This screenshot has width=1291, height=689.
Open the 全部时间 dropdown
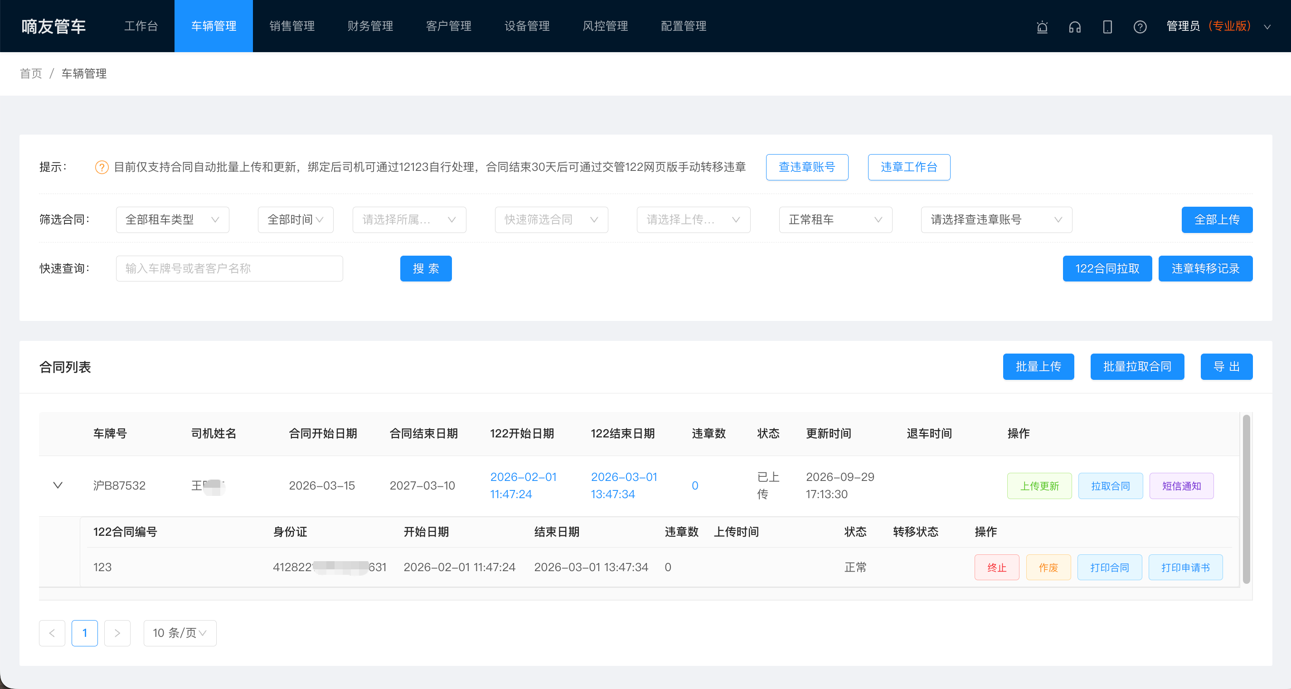pos(295,219)
